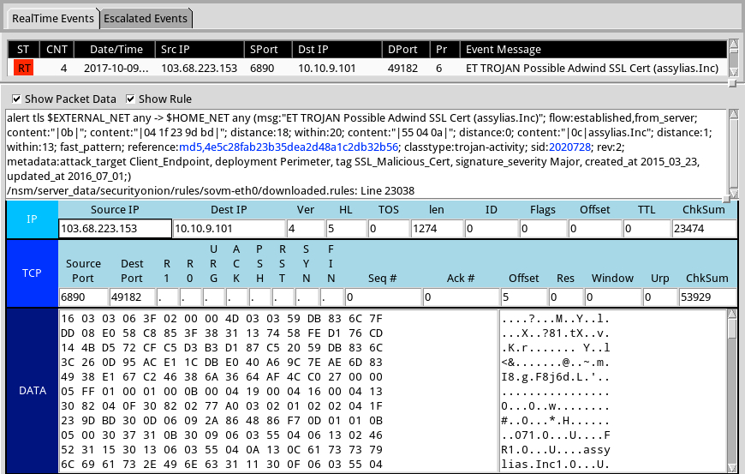Click the IP section label
Image resolution: width=745 pixels, height=474 pixels.
point(32,219)
